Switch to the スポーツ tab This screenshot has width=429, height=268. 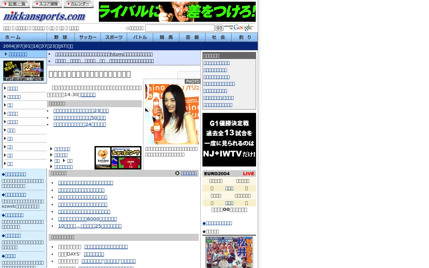114,37
